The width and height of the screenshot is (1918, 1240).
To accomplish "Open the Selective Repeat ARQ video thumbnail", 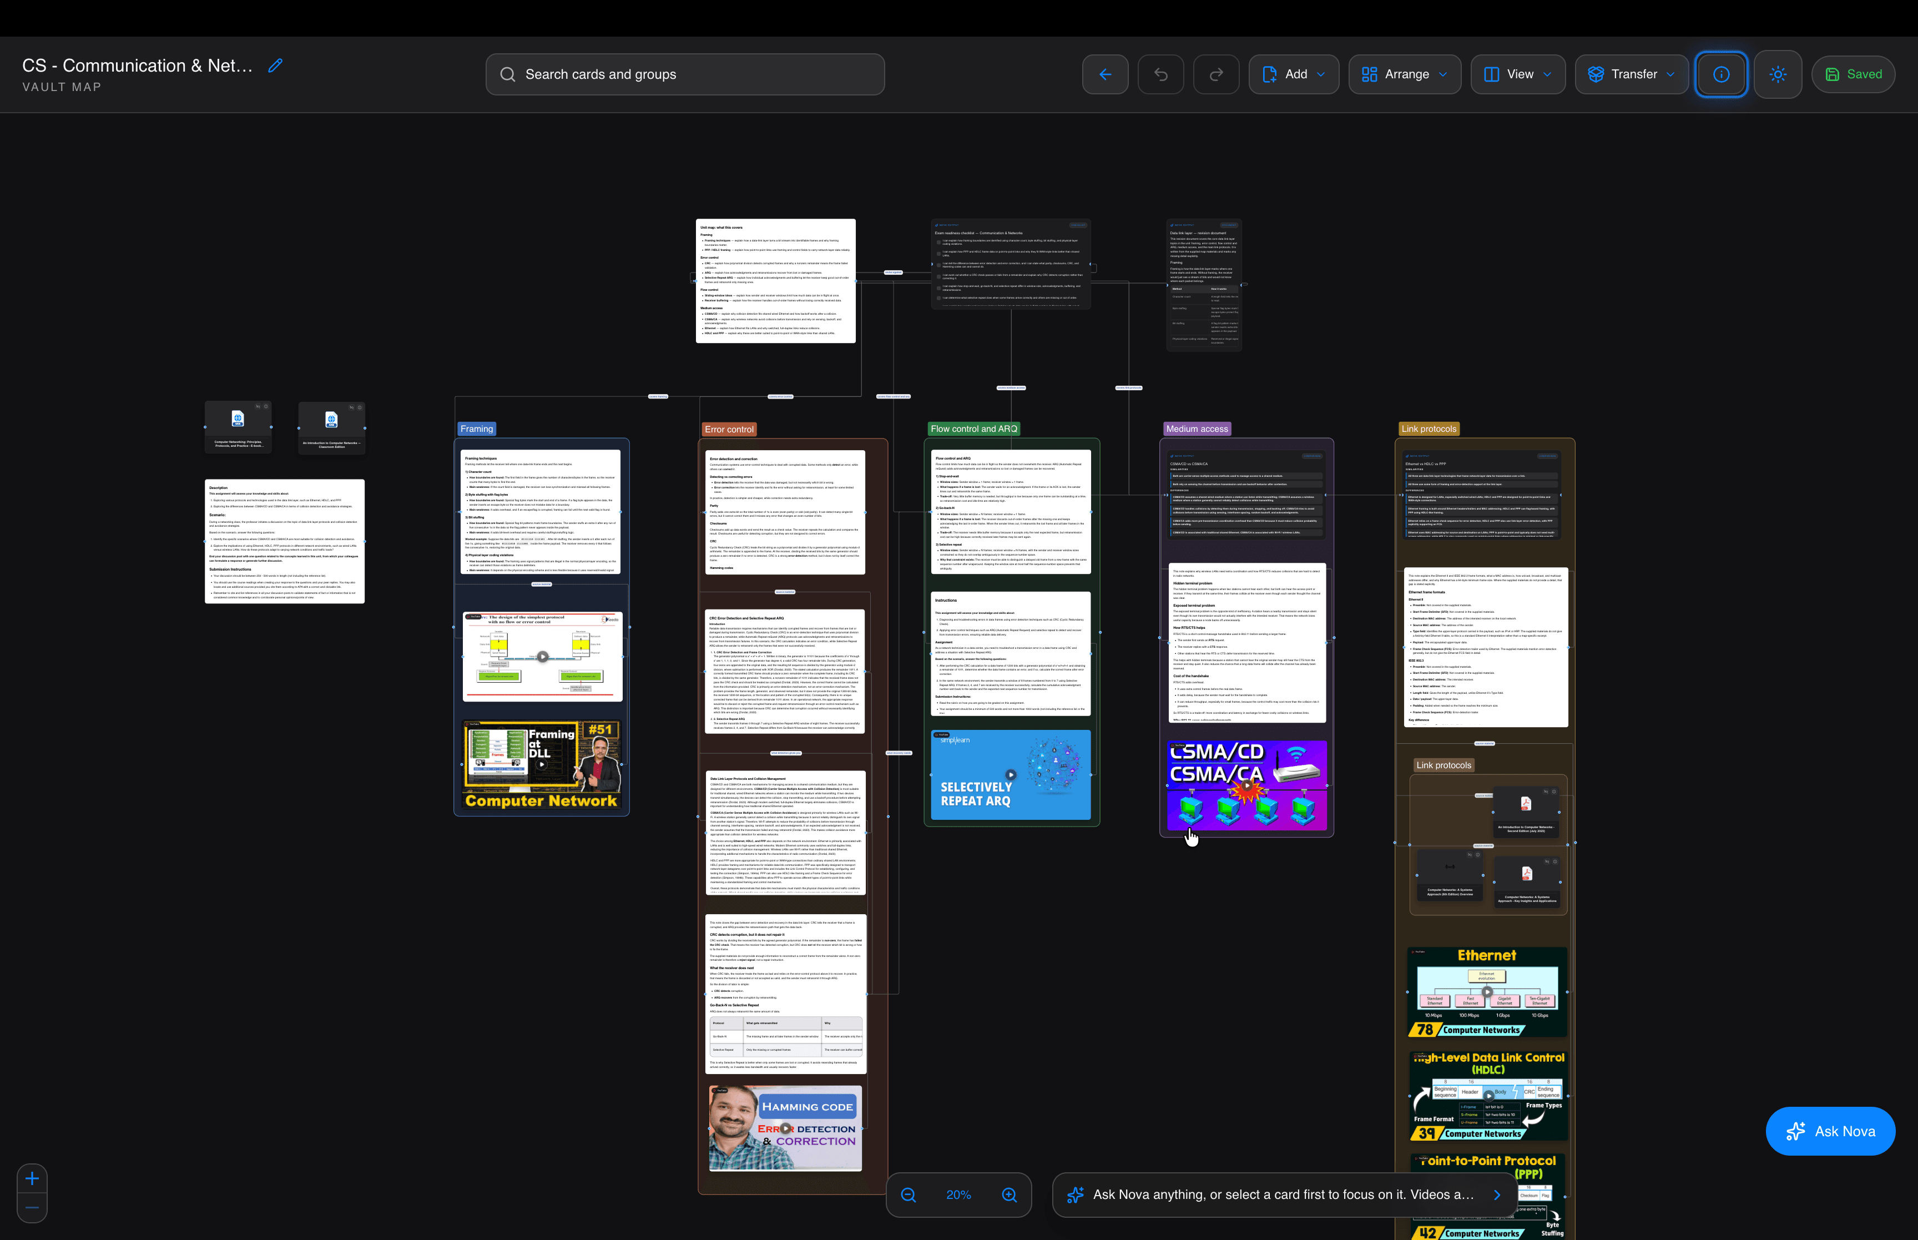I will (1011, 775).
